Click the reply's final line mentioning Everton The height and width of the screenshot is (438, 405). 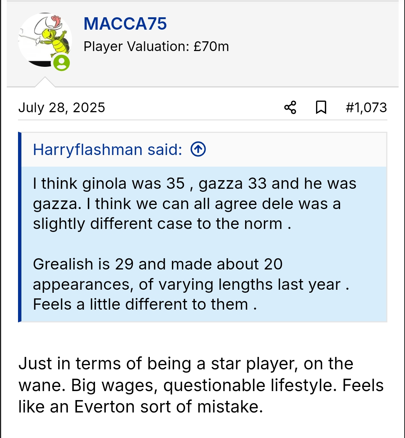(x=141, y=406)
